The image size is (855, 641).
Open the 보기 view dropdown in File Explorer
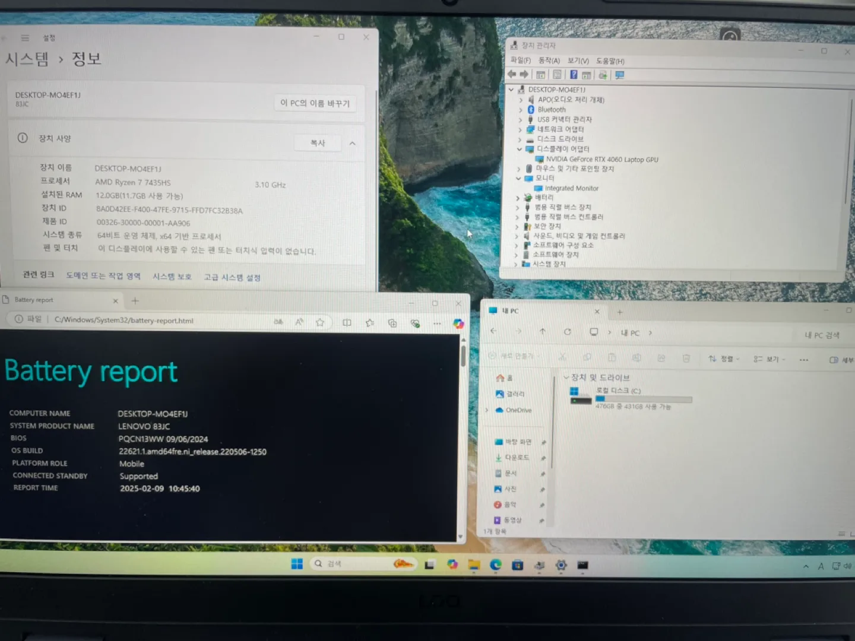(x=769, y=359)
